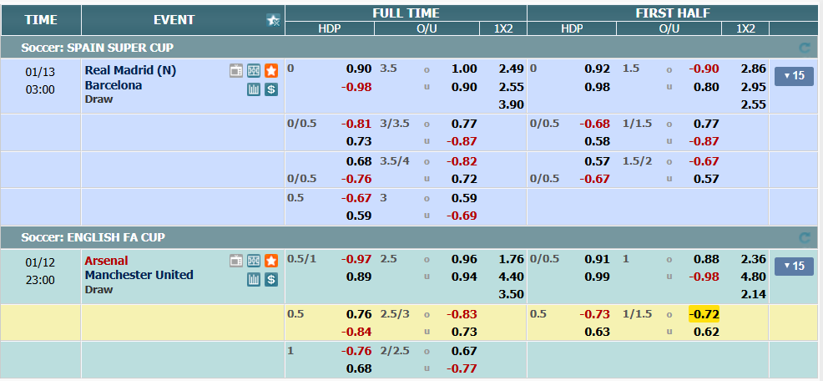The height and width of the screenshot is (381, 823).
Task: Click the dollar sign icon for Arsenal match
Action: (x=271, y=279)
